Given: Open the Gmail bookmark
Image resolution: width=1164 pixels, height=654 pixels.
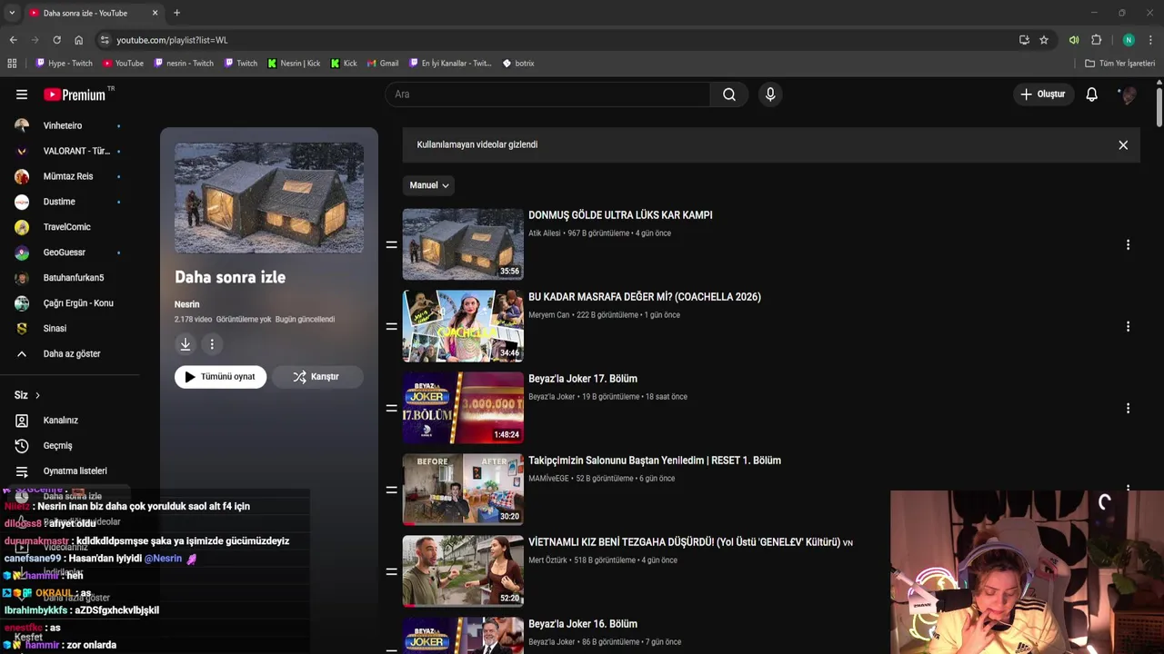Looking at the screenshot, I should tap(383, 64).
